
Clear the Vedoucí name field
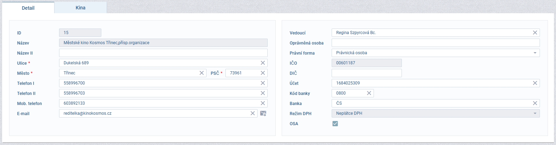click(535, 33)
